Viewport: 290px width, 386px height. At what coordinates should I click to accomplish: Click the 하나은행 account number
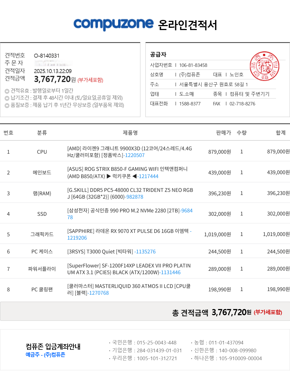coord(240,358)
